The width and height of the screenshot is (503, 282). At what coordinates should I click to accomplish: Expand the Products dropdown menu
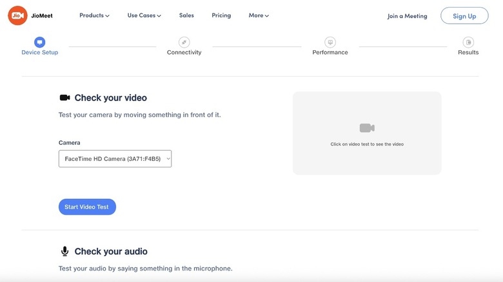pyautogui.click(x=94, y=15)
